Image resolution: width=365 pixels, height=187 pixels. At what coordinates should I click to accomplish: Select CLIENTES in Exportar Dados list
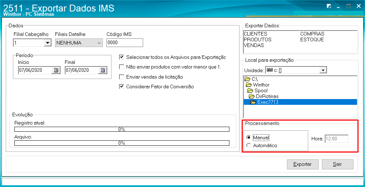click(255, 34)
